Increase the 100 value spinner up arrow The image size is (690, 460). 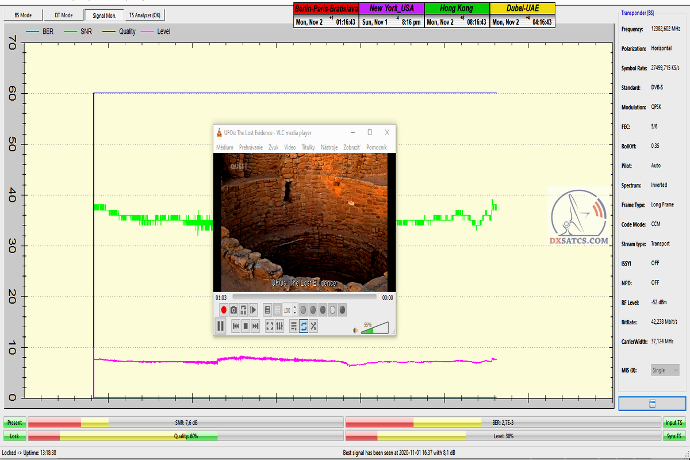[295, 308]
